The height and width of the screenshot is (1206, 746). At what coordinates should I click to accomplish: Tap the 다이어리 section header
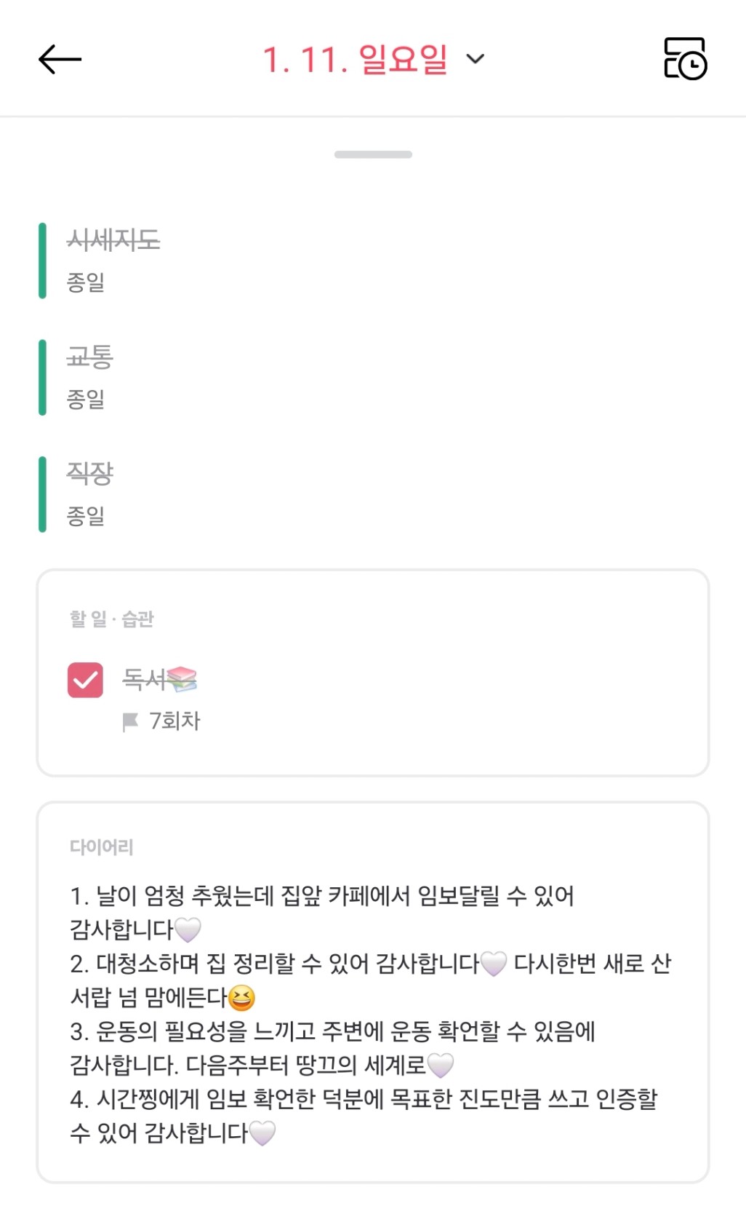click(101, 846)
